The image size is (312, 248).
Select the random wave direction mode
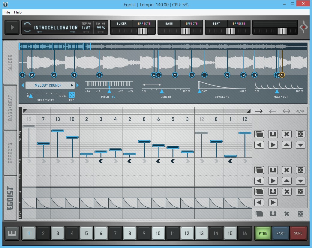[x=300, y=111]
